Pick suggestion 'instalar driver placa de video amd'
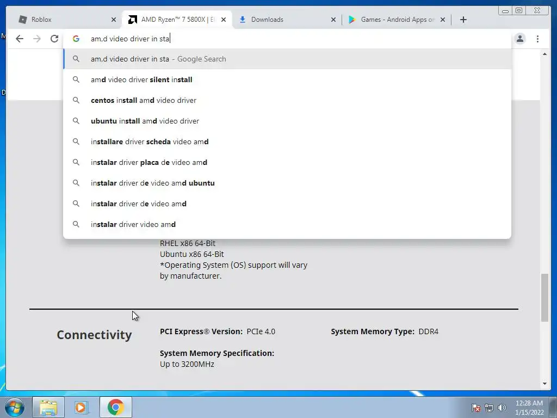Viewport: 557px width, 418px height. (x=287, y=162)
